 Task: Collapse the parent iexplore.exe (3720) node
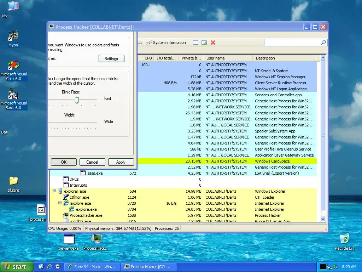coord(60,203)
